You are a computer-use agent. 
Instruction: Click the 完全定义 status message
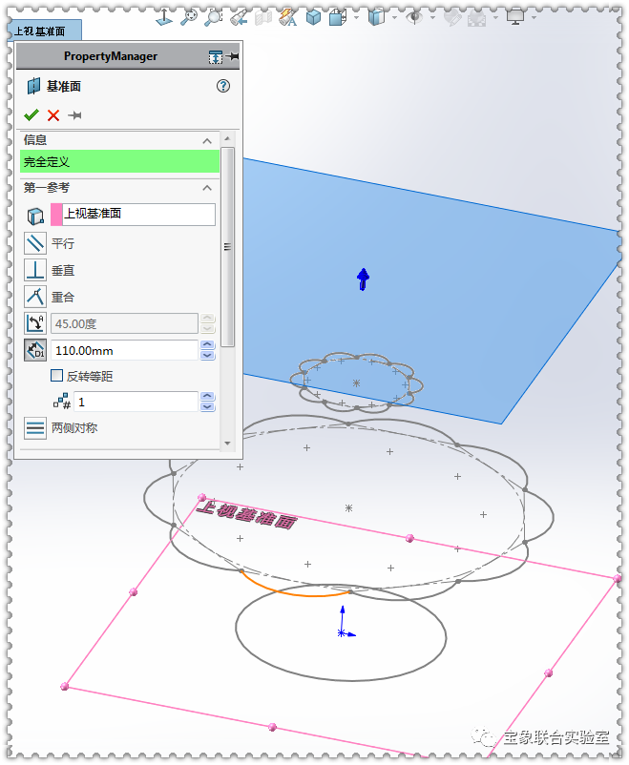pyautogui.click(x=119, y=161)
